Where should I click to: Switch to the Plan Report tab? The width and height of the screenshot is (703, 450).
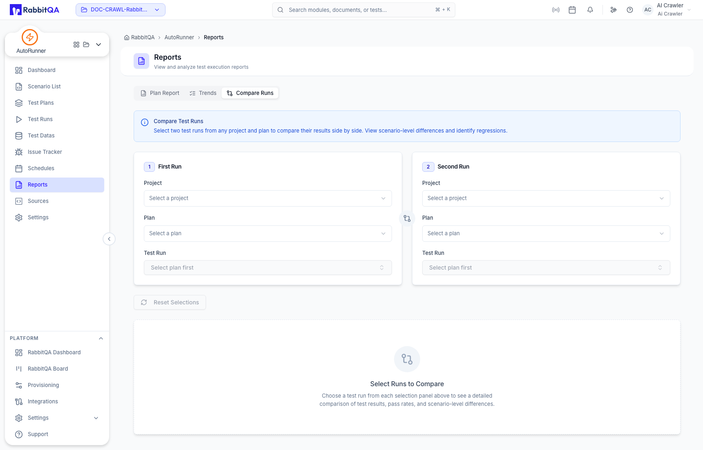[x=160, y=93]
